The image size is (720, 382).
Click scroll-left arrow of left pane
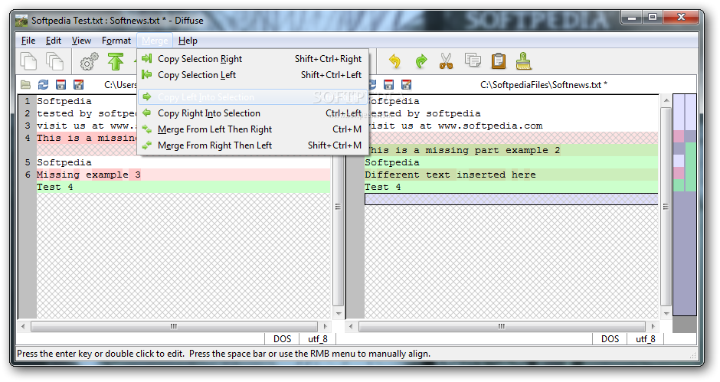(23, 326)
